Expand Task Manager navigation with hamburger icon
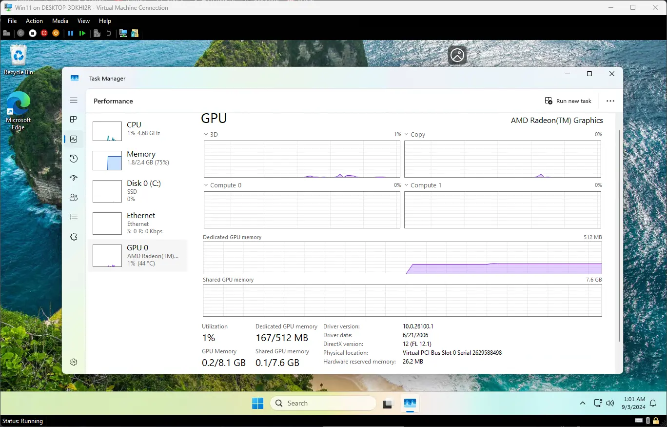 pos(74,100)
